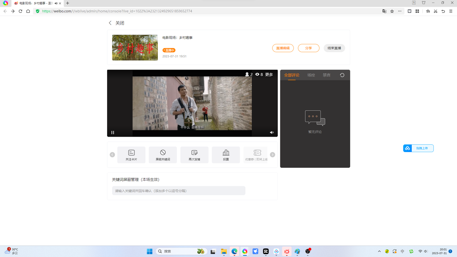Mute the live stream volume

pos(272,132)
